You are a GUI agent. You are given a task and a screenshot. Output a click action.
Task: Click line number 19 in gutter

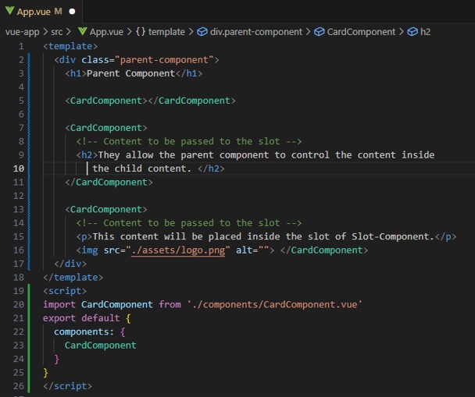pos(19,291)
